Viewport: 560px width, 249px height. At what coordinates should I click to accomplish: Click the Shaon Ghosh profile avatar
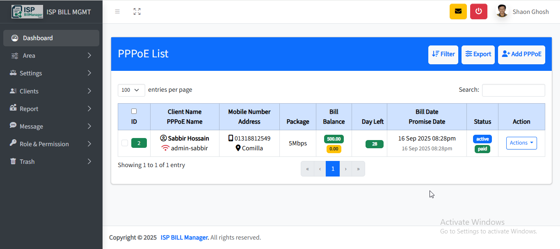pos(502,11)
